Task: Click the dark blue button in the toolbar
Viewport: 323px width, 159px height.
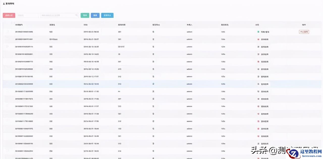Action: coord(95,15)
